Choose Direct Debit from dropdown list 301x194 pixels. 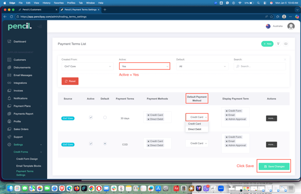click(195, 129)
